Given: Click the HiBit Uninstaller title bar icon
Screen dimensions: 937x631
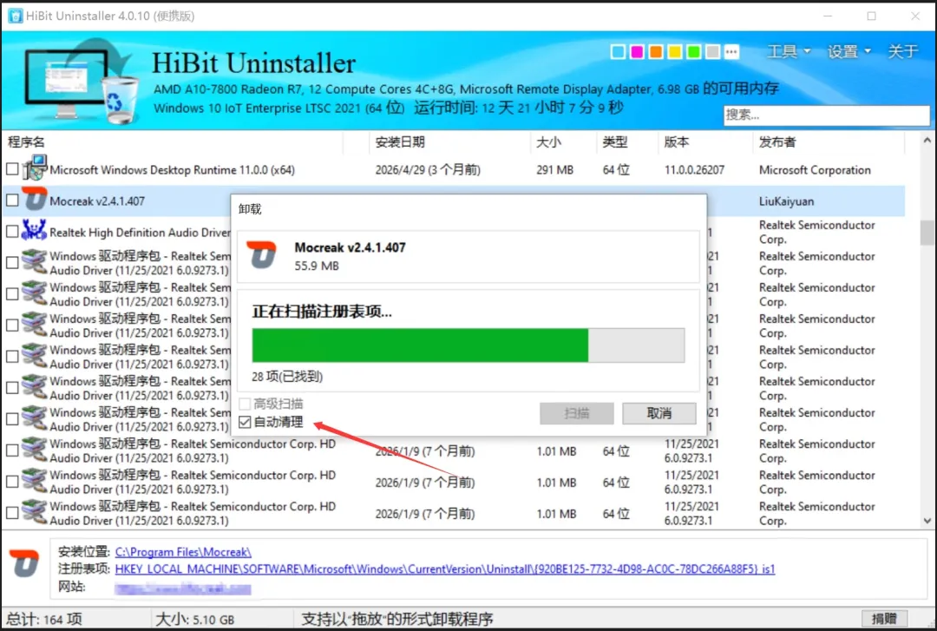Looking at the screenshot, I should coord(15,16).
